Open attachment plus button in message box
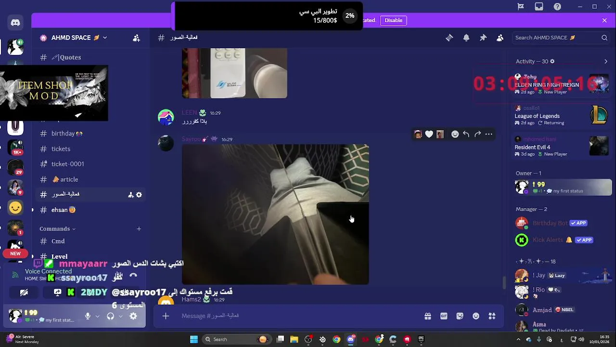Viewport: 616px width, 347px height. click(166, 316)
